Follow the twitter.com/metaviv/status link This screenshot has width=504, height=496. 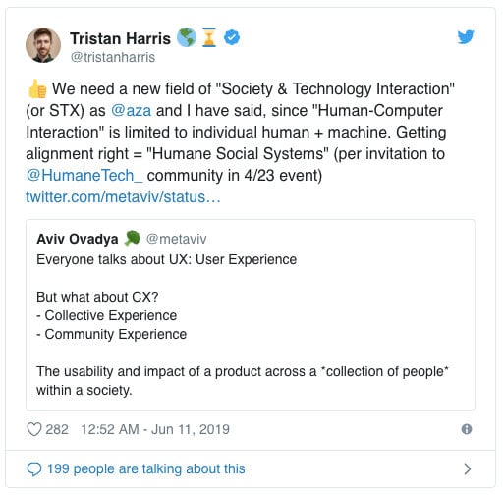pos(123,197)
